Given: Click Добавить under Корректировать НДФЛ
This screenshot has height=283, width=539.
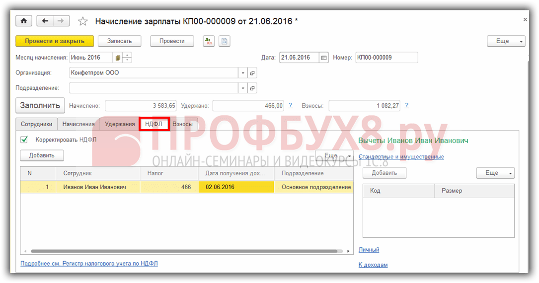Looking at the screenshot, I should (42, 155).
